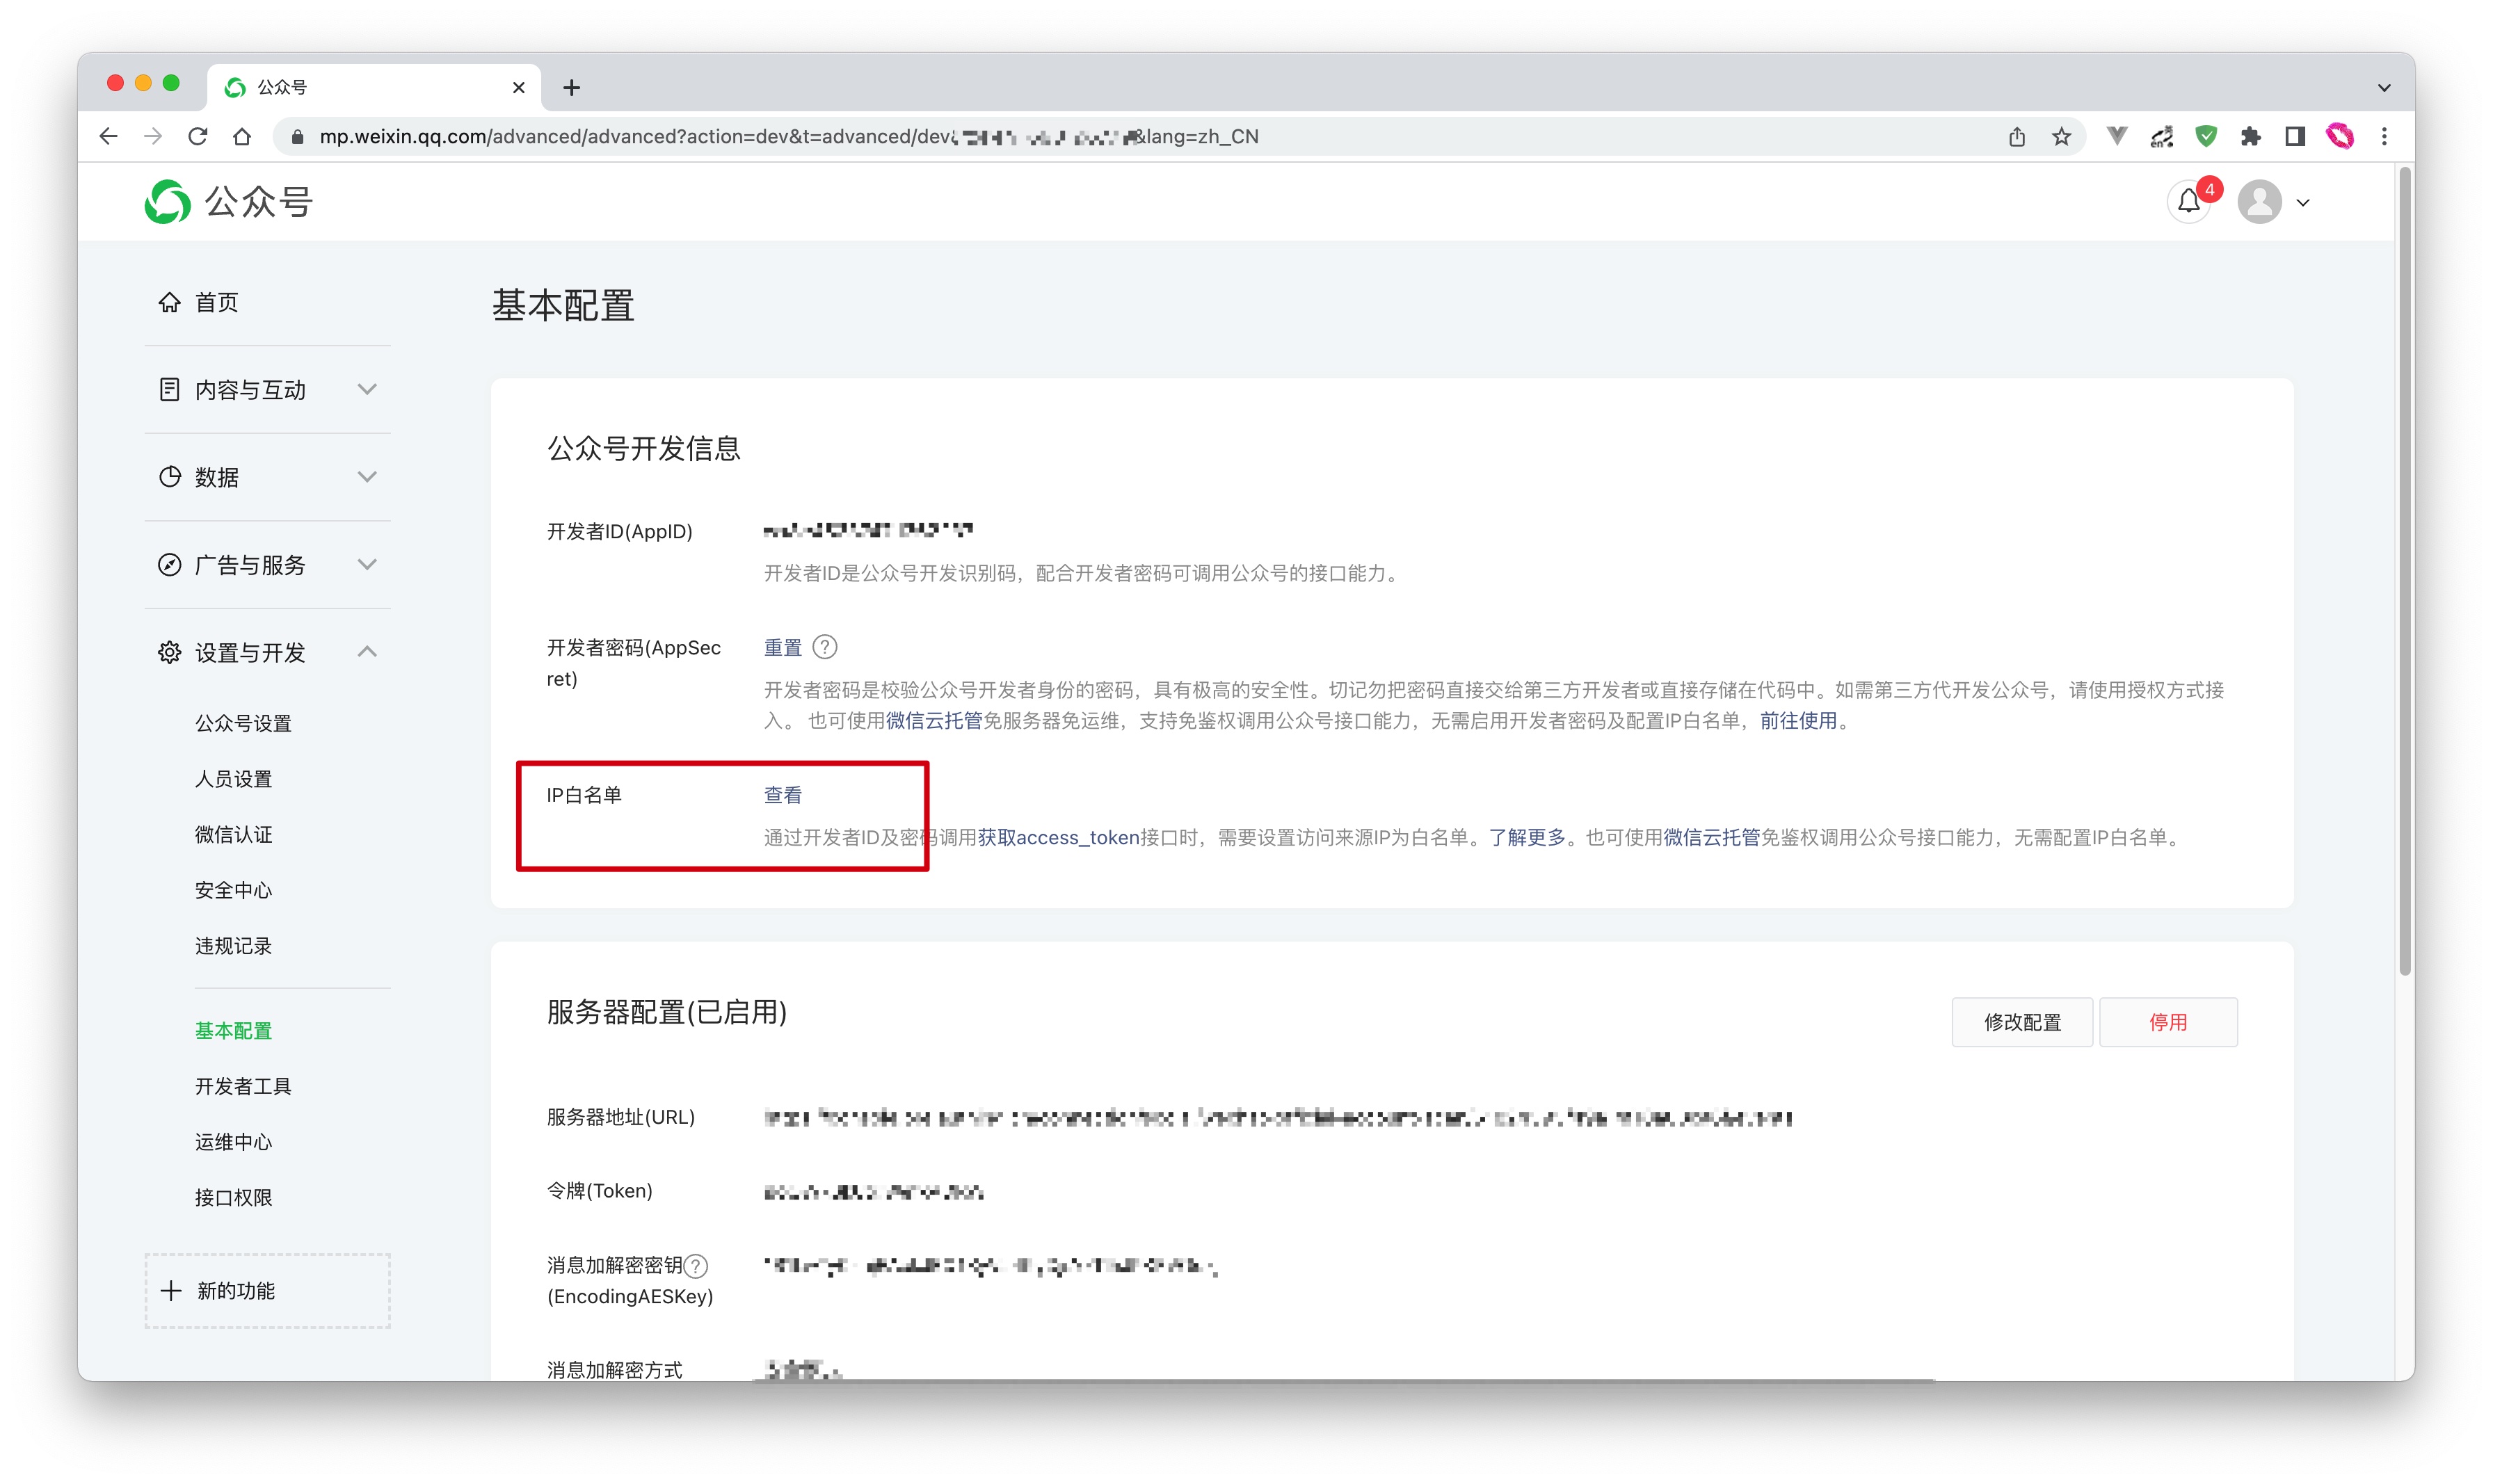Click the 广告与服务 compass icon
The width and height of the screenshot is (2493, 1484).
click(x=169, y=564)
